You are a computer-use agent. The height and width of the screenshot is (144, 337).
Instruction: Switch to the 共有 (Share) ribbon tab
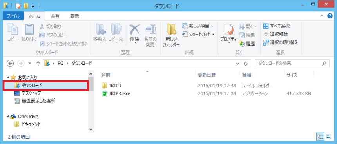tap(55, 16)
